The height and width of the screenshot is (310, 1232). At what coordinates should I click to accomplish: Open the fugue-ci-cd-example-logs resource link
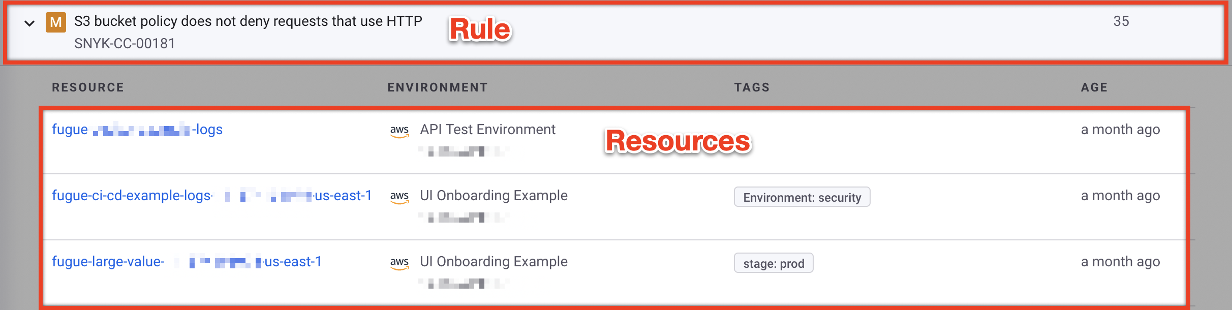[x=211, y=196]
